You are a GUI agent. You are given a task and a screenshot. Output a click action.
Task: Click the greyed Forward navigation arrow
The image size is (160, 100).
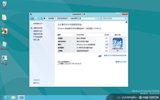click(x=36, y=18)
